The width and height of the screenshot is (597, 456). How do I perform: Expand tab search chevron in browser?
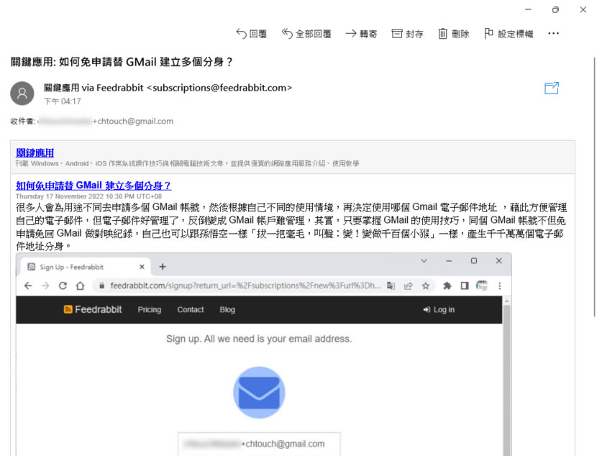click(424, 261)
